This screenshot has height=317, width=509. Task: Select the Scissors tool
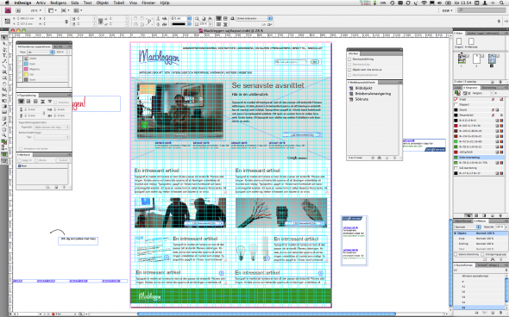[4, 95]
